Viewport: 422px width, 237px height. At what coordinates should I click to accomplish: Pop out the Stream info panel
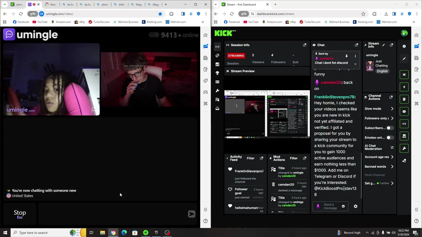(391, 45)
